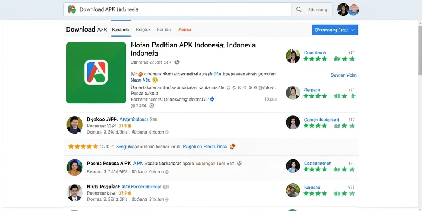
Task: Open the Dnekea APK uploader avatar
Action: 75,125
